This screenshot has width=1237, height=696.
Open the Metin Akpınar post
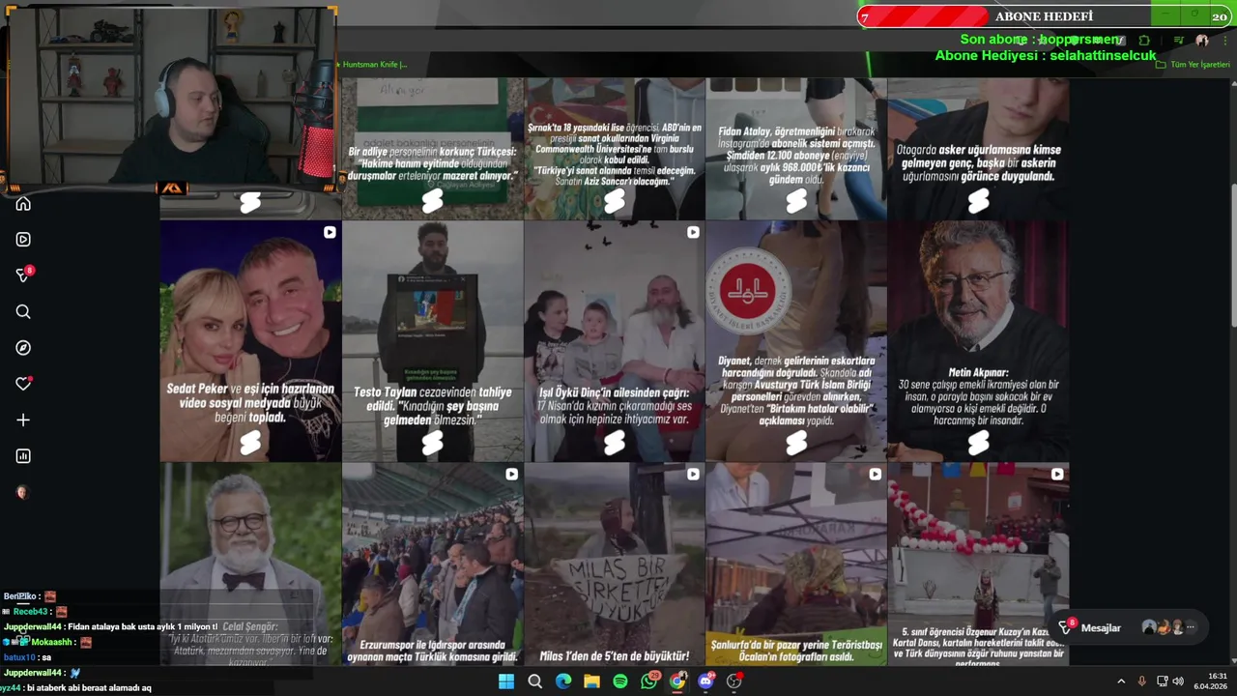978,341
